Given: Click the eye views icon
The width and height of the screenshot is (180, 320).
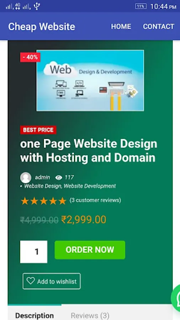Looking at the screenshot, I should point(59,178).
